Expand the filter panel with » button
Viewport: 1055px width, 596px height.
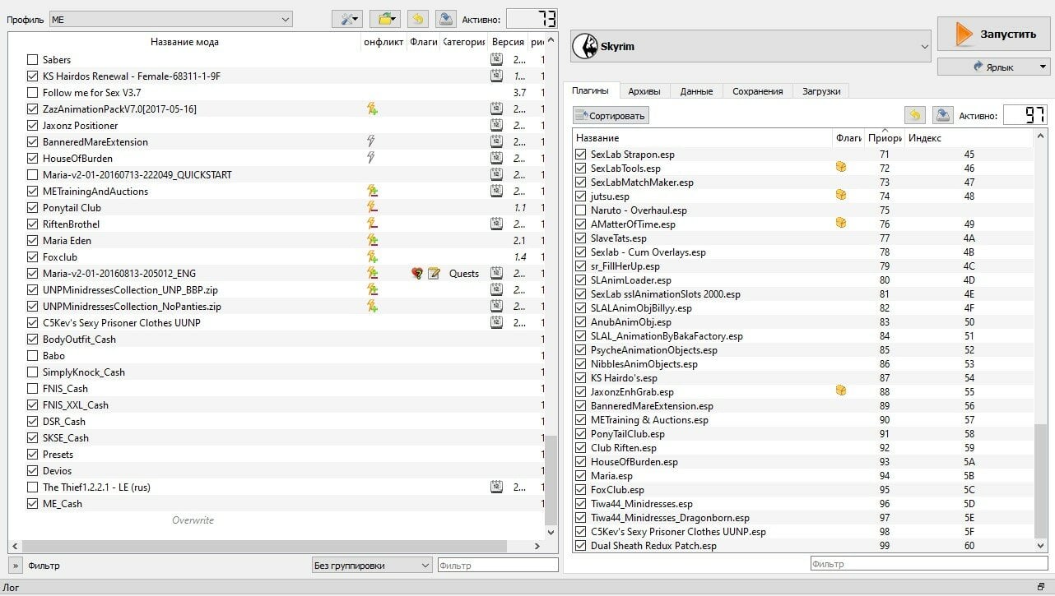15,565
